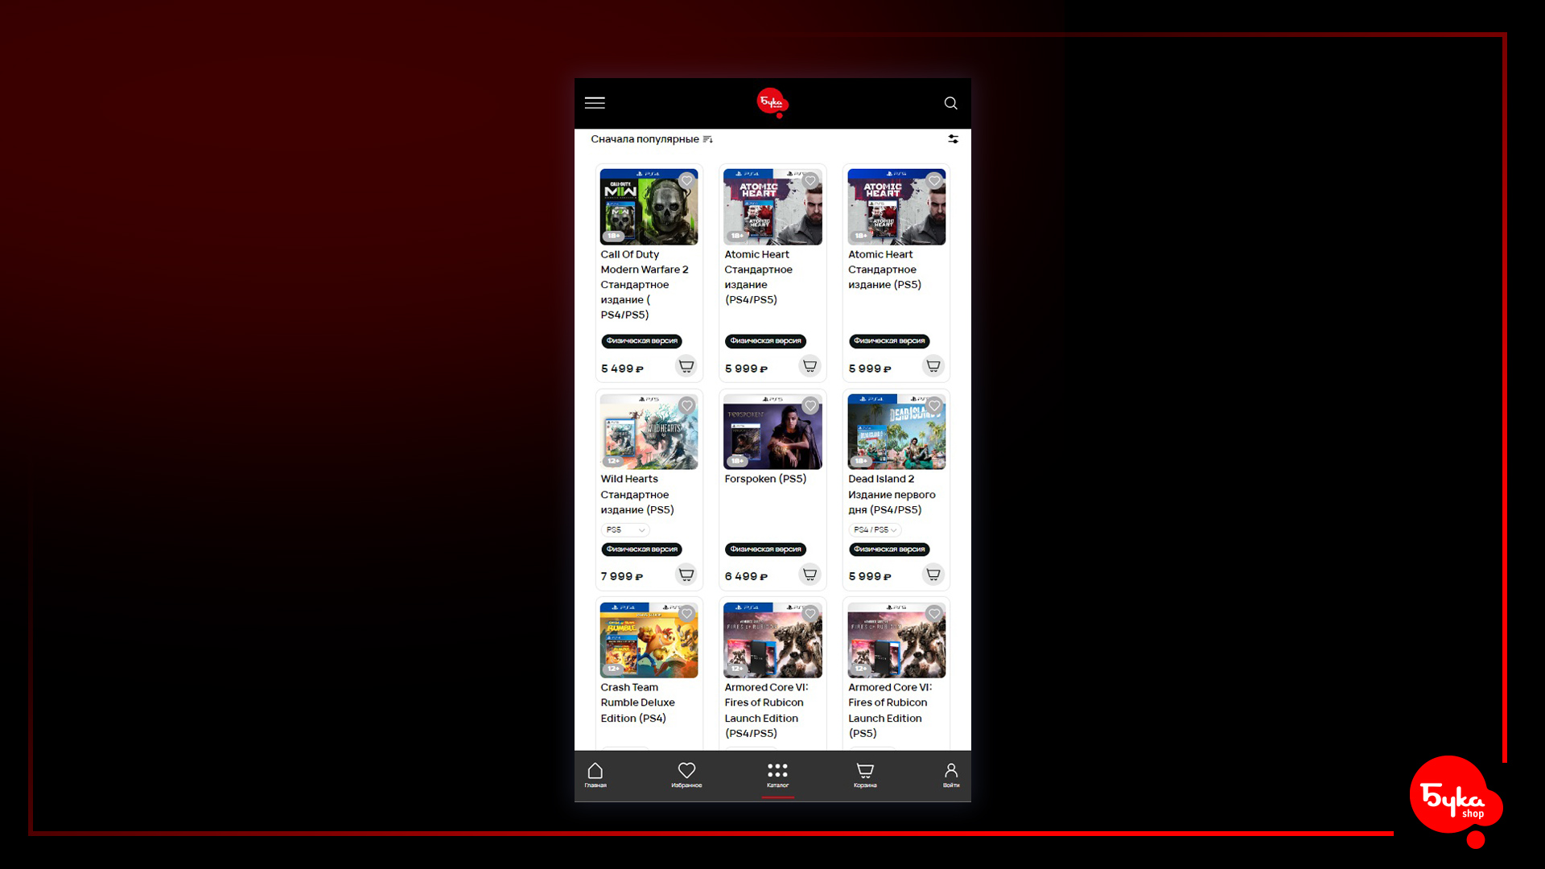Favorite Armored Core VI (PS4/PS5) heart
Image resolution: width=1545 pixels, height=869 pixels.
[810, 614]
